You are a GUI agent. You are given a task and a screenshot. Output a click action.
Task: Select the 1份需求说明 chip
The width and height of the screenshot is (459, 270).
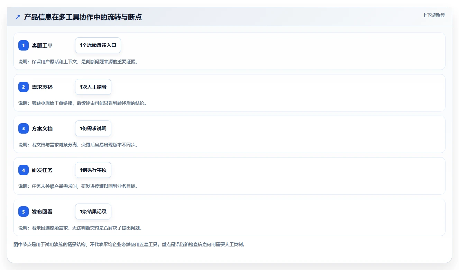tap(93, 128)
